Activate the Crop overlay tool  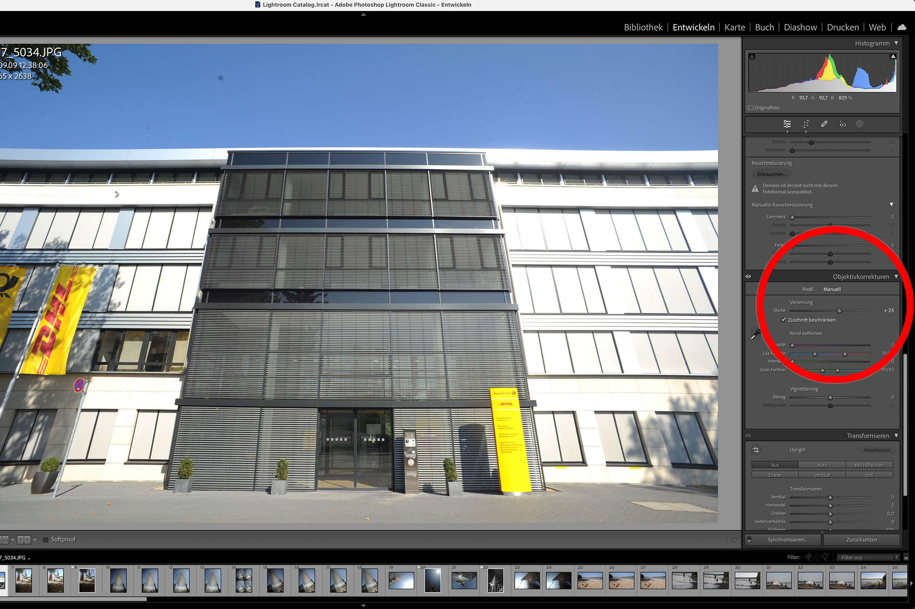[x=806, y=124]
